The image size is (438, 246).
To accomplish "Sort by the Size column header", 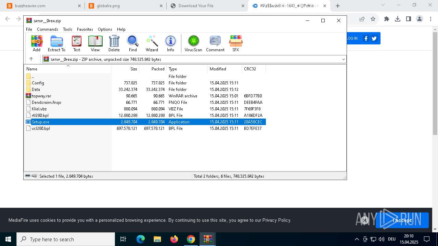I will coord(126,69).
